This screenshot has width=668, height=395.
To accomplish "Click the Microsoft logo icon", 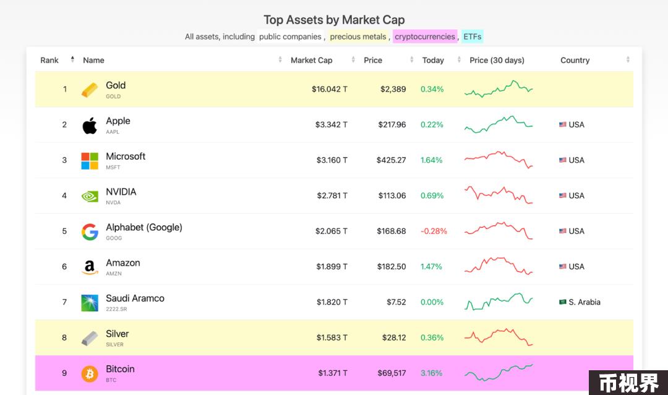I will (x=90, y=161).
